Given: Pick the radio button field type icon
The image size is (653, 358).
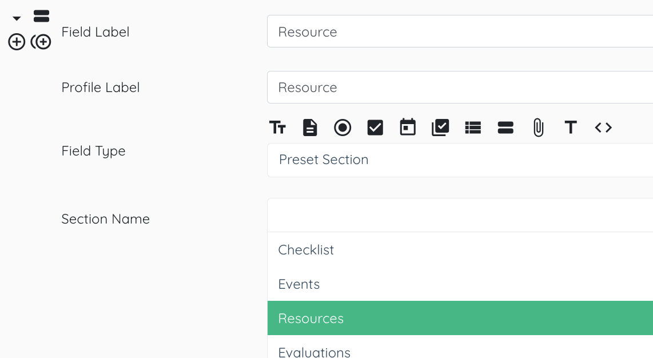Looking at the screenshot, I should coord(343,128).
